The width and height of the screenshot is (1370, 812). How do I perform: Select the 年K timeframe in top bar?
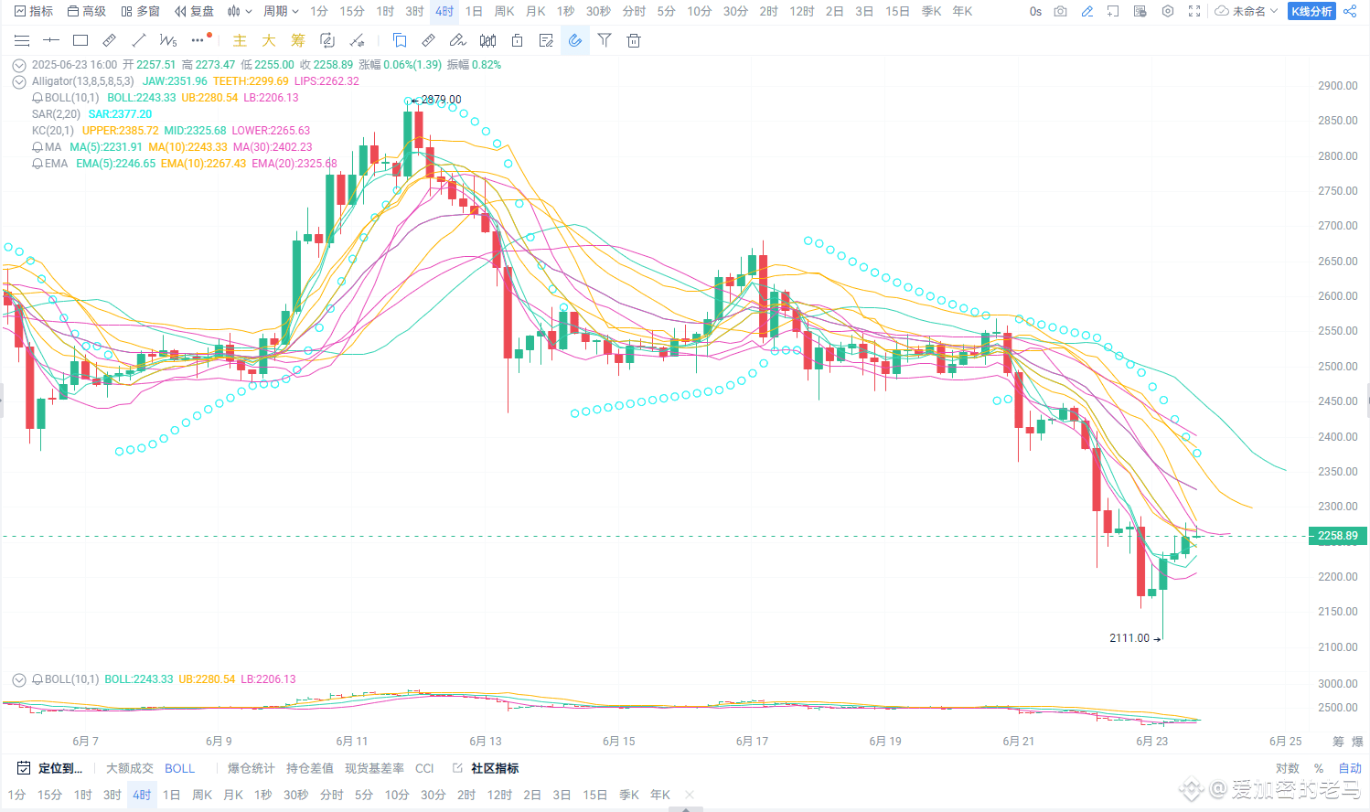pos(962,11)
